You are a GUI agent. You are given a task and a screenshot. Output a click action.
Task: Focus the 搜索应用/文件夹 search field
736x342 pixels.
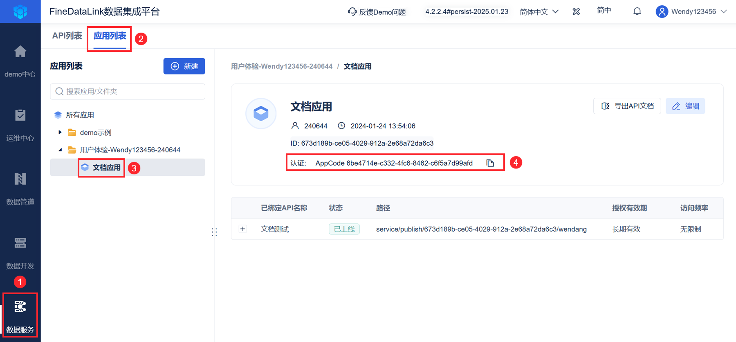click(x=128, y=92)
